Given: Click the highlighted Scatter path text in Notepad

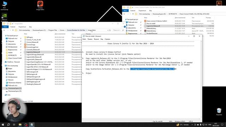Looking at the screenshot, I should (x=152, y=69).
